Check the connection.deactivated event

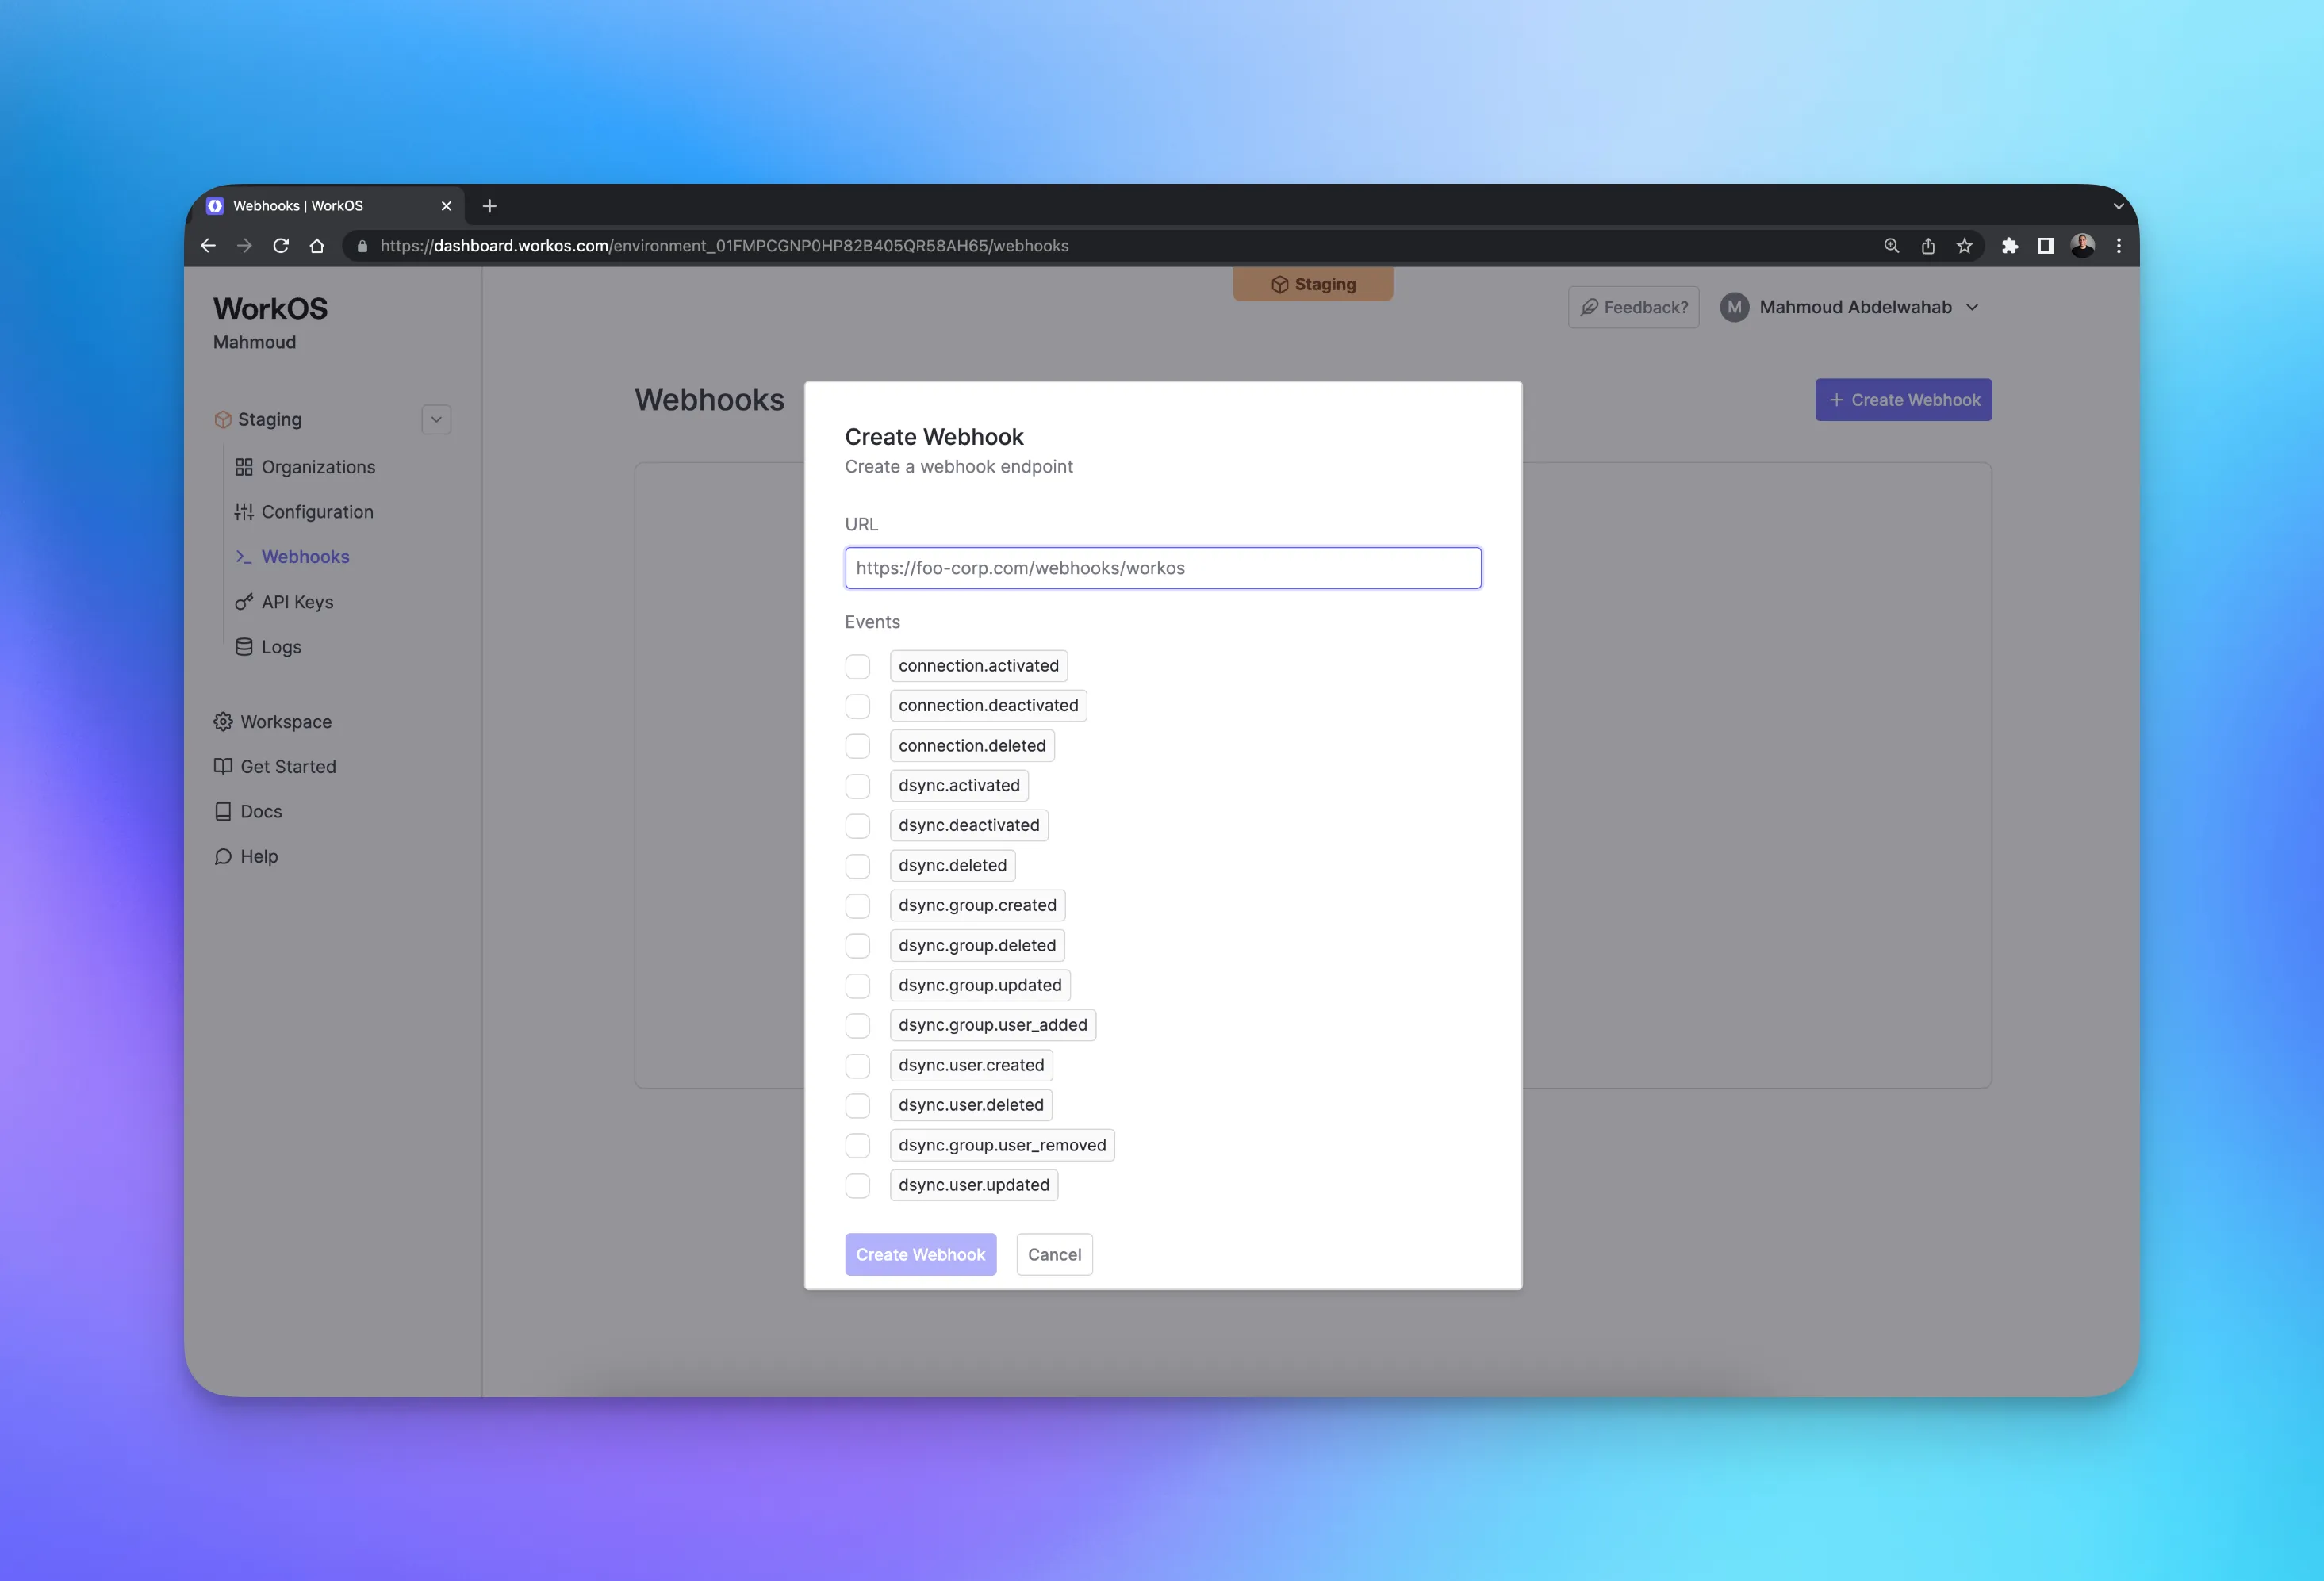tap(857, 706)
